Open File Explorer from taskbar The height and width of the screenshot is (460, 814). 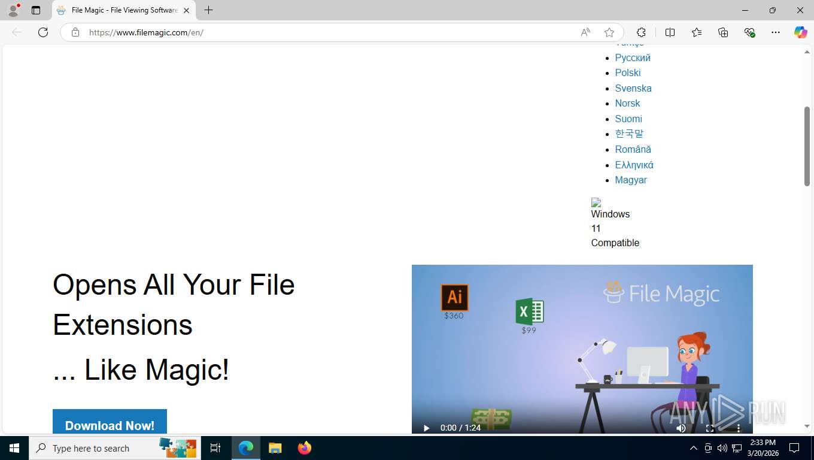coord(275,448)
